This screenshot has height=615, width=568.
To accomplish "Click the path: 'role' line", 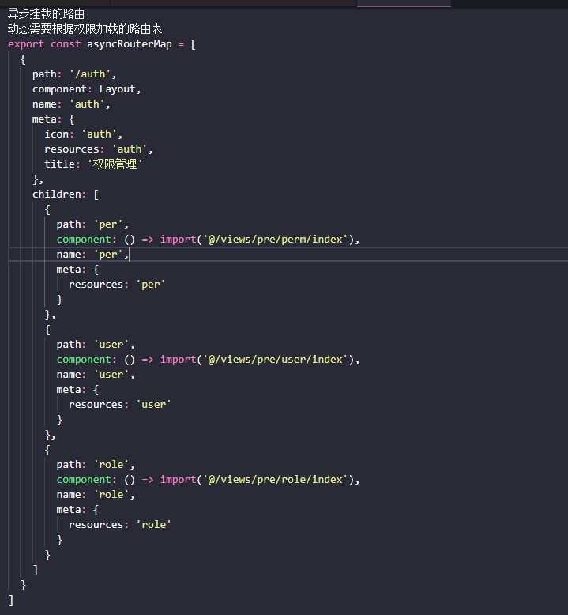I will click(96, 464).
